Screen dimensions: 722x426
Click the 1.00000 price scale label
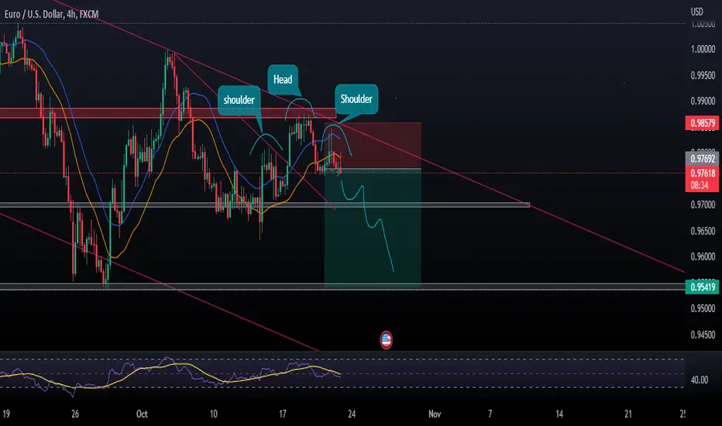703,50
